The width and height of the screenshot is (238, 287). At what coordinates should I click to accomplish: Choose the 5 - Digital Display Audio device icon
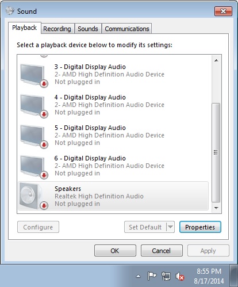pos(34,136)
